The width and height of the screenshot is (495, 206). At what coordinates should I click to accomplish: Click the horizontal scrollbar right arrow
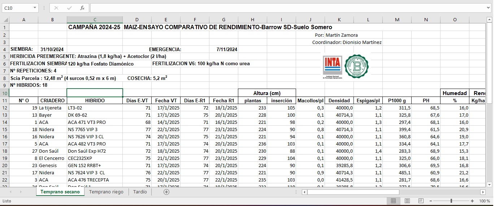(x=483, y=192)
